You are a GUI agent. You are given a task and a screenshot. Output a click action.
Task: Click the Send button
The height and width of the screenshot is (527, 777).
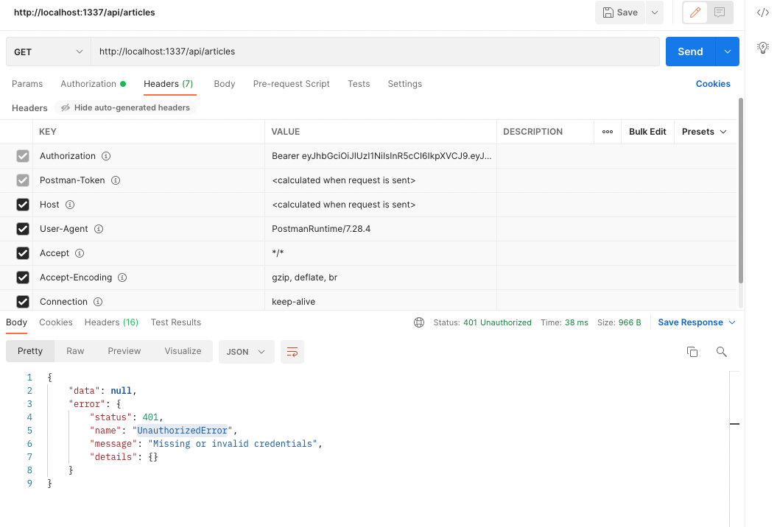pos(689,52)
